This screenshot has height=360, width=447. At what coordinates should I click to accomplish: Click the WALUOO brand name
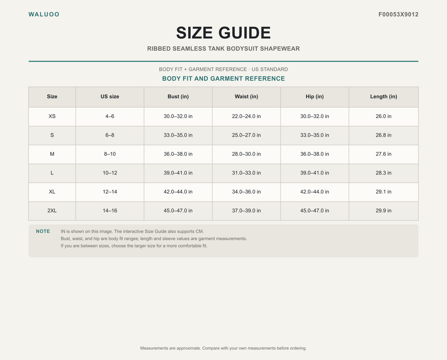click(x=44, y=14)
